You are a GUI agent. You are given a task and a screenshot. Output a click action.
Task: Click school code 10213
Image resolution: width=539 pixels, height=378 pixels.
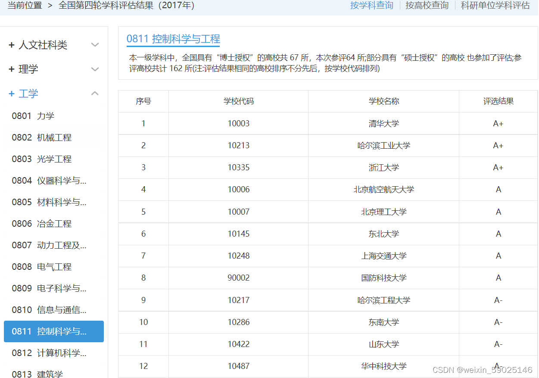click(x=239, y=146)
